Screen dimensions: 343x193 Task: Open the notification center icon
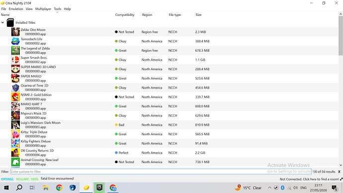(334, 188)
